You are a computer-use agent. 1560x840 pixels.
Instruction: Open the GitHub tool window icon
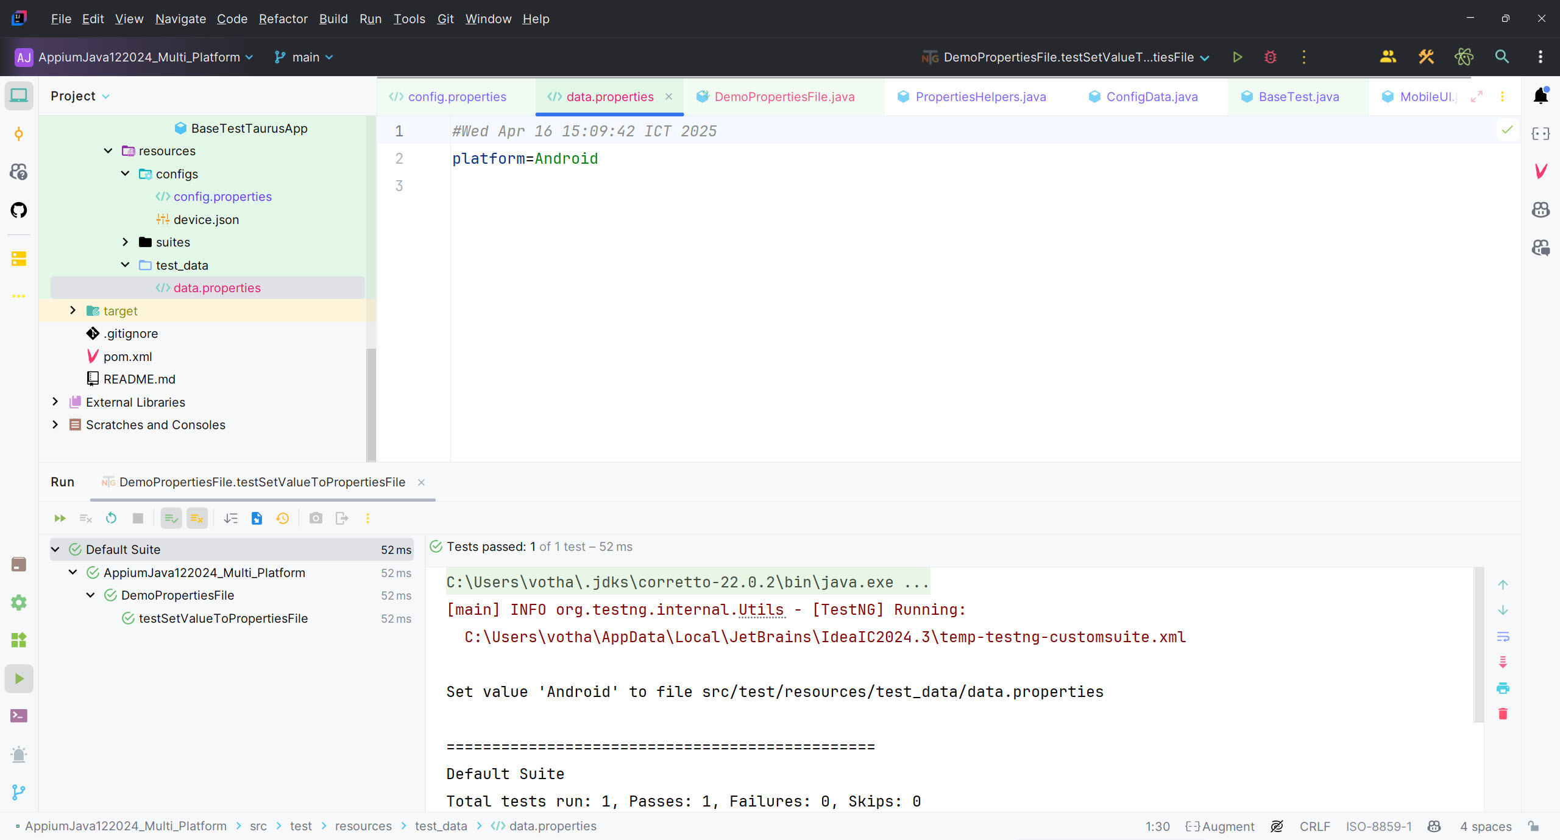pos(19,210)
